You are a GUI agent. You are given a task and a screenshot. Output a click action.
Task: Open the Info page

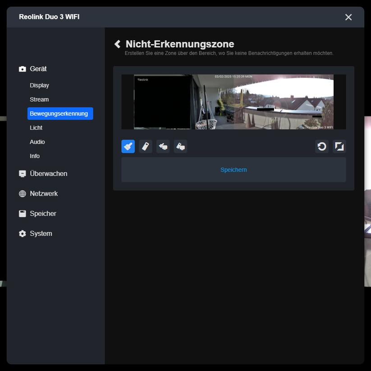35,156
